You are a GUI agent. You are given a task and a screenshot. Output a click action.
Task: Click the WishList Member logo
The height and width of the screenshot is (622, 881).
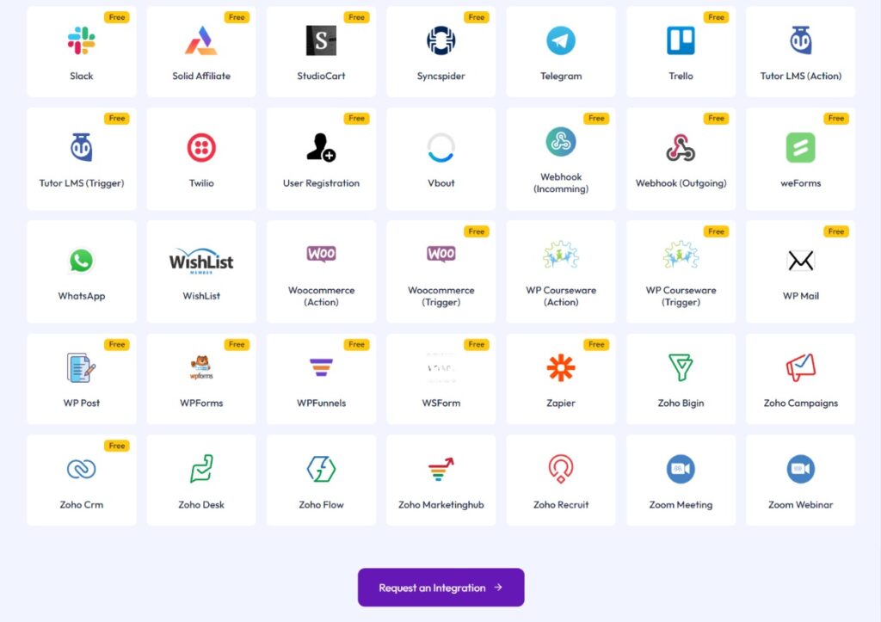point(201,261)
